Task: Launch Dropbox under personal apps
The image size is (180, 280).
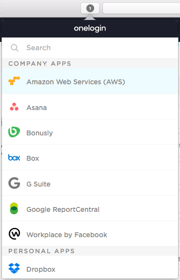Action: [x=90, y=267]
